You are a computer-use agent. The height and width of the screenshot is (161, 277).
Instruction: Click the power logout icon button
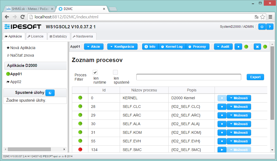coord(262,27)
